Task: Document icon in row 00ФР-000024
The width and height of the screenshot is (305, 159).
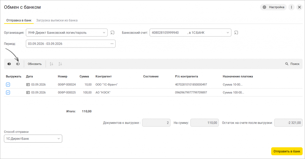Action: point(28,85)
